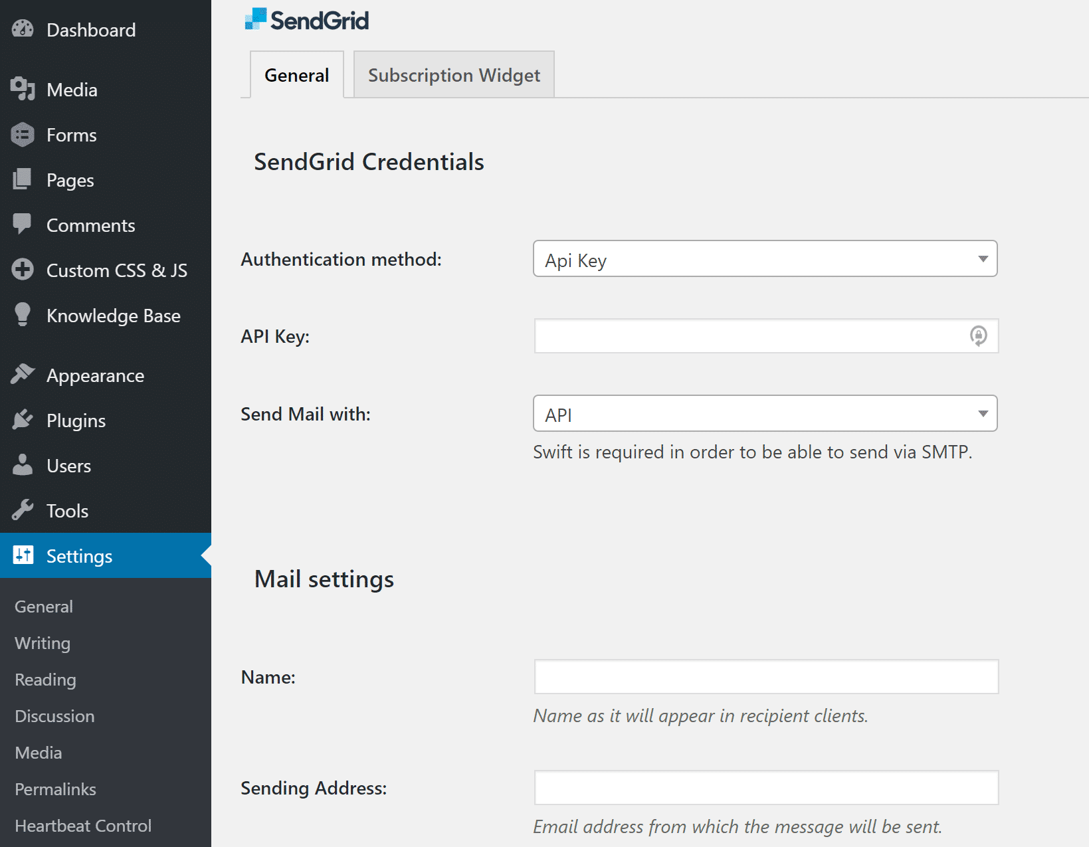Viewport: 1089px width, 847px height.
Task: Select the Plugins plug icon
Action: (22, 419)
